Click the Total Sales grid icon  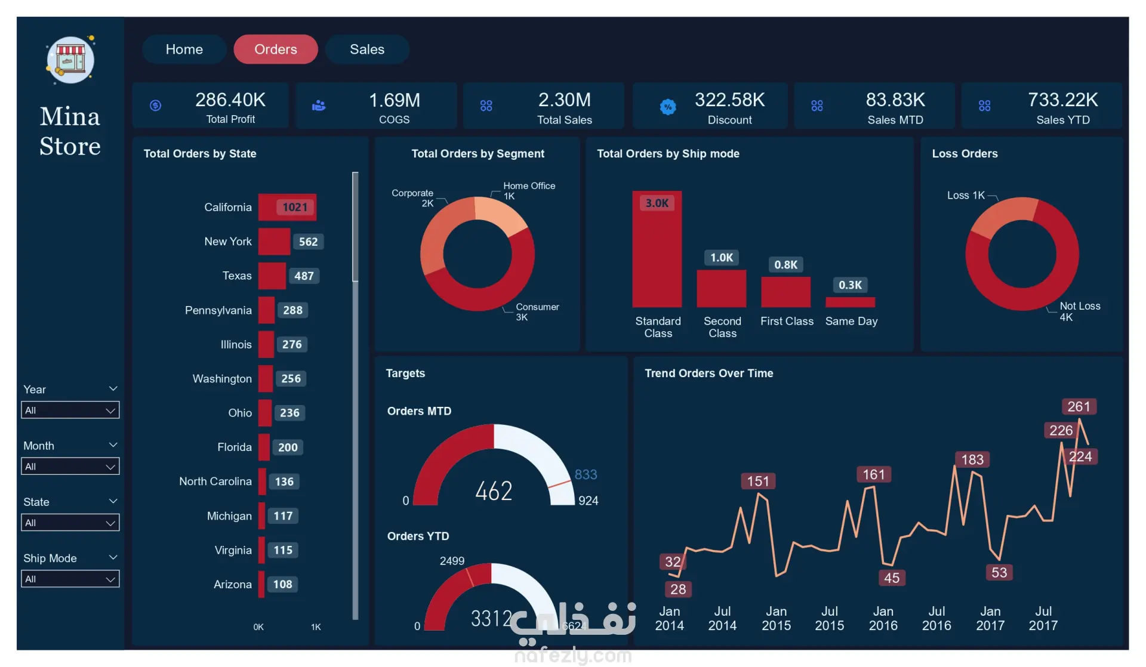point(486,106)
